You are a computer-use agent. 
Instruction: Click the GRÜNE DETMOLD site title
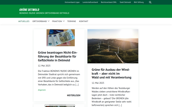(29, 10)
